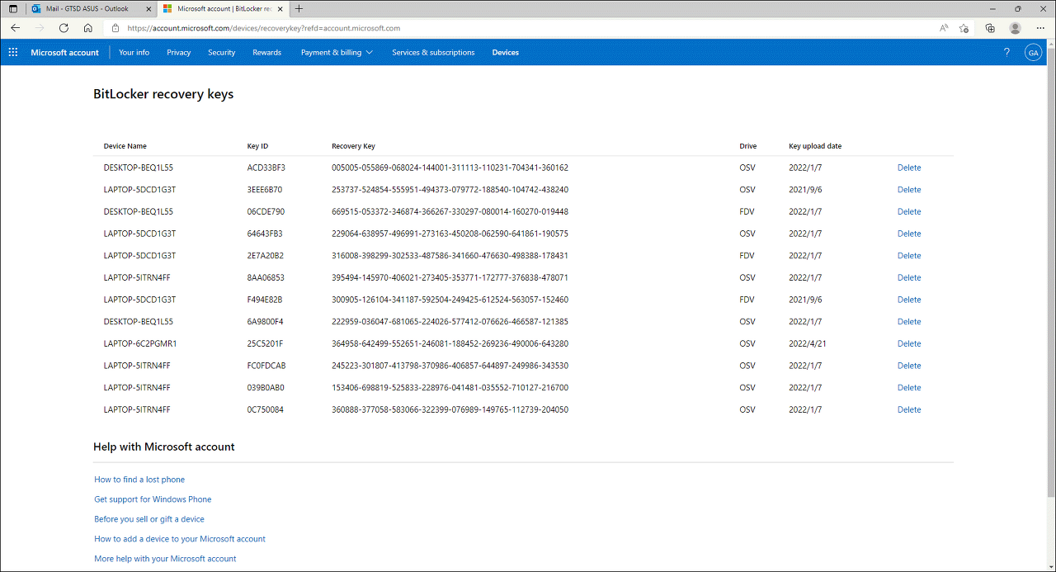Open new browser tab with plus icon
Screen dimensions: 1056x572
point(299,8)
